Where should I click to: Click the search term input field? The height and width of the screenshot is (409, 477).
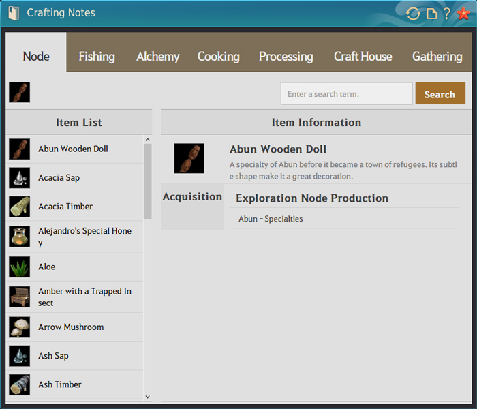(346, 94)
